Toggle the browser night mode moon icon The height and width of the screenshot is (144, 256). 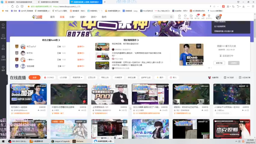233,6
